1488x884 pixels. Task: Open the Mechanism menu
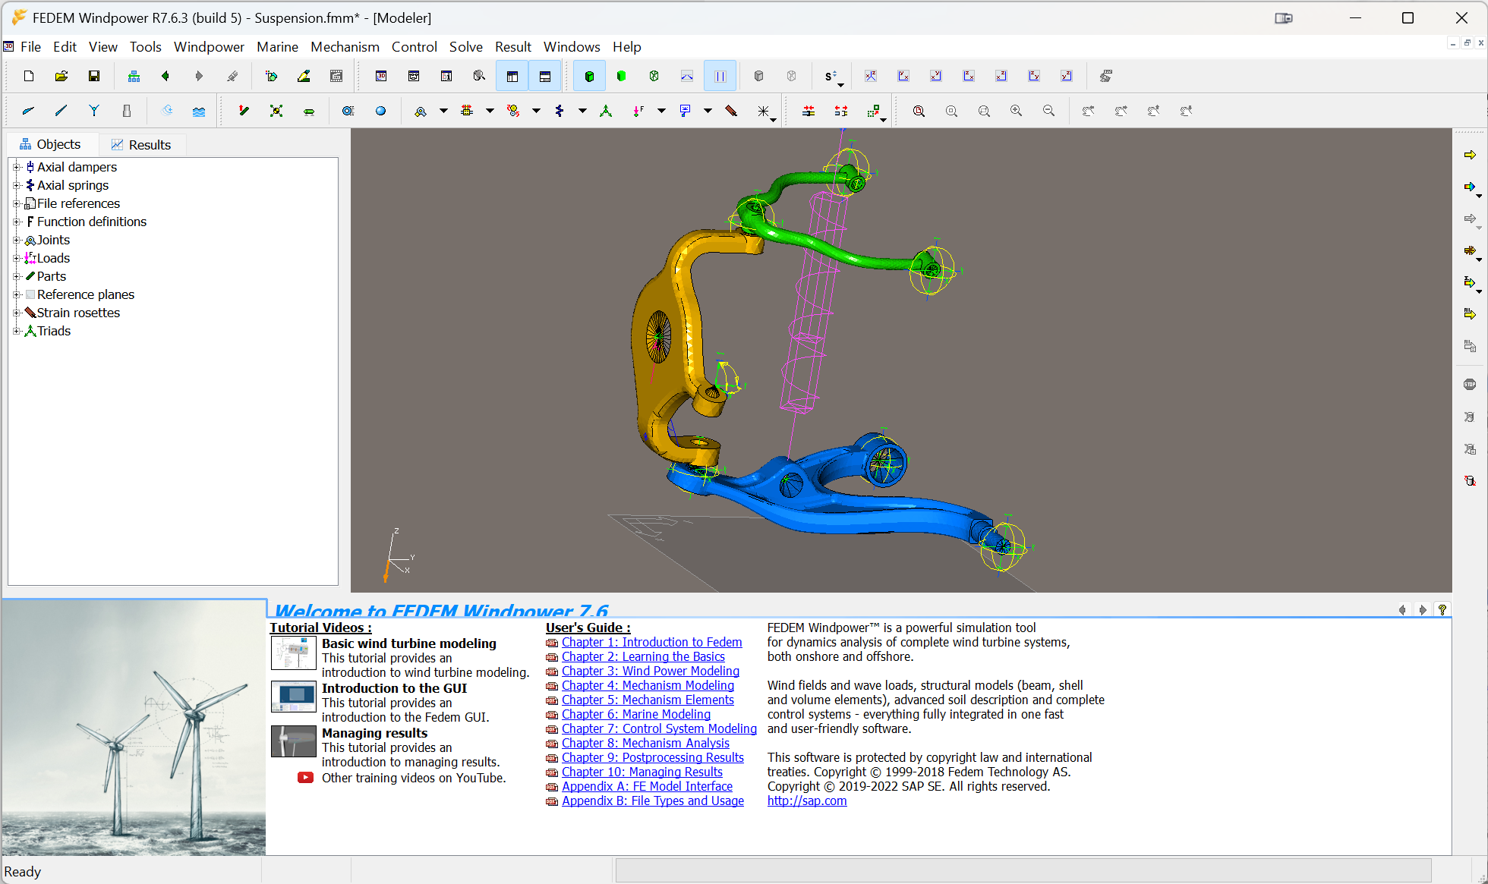(345, 46)
